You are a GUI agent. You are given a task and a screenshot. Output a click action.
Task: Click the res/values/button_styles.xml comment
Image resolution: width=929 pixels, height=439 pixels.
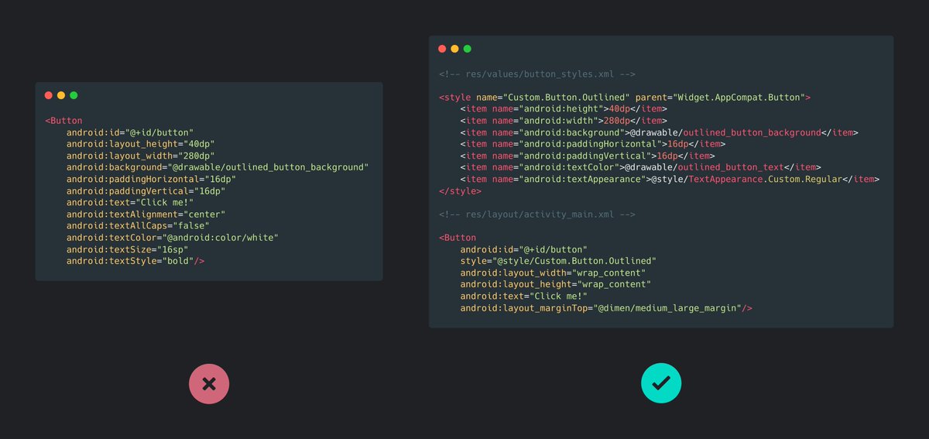(537, 74)
